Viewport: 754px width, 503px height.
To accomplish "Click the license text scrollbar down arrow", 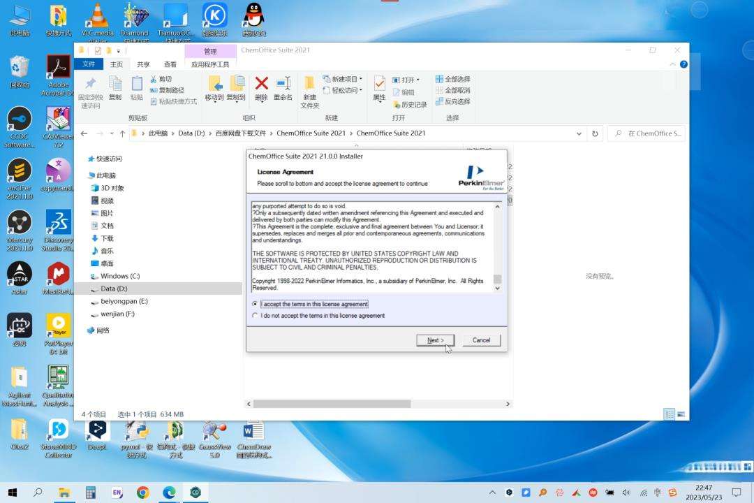I will point(497,288).
